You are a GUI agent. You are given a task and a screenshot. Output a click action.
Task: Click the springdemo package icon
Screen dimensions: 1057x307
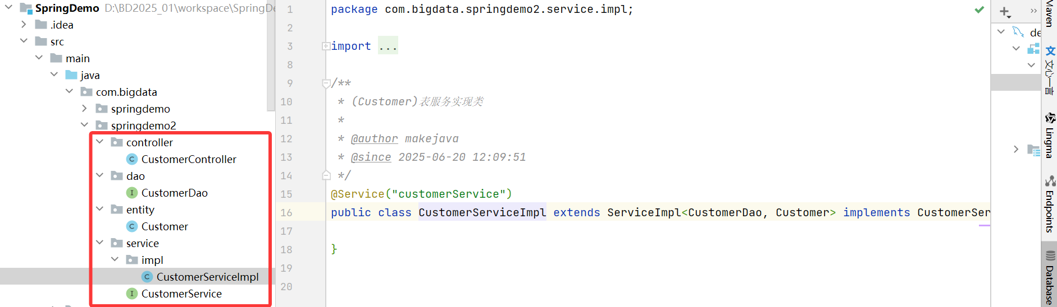point(102,109)
